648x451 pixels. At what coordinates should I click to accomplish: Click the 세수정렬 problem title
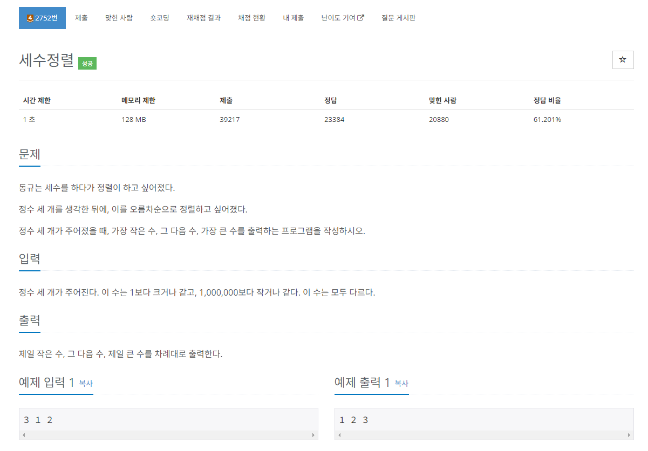[x=46, y=60]
